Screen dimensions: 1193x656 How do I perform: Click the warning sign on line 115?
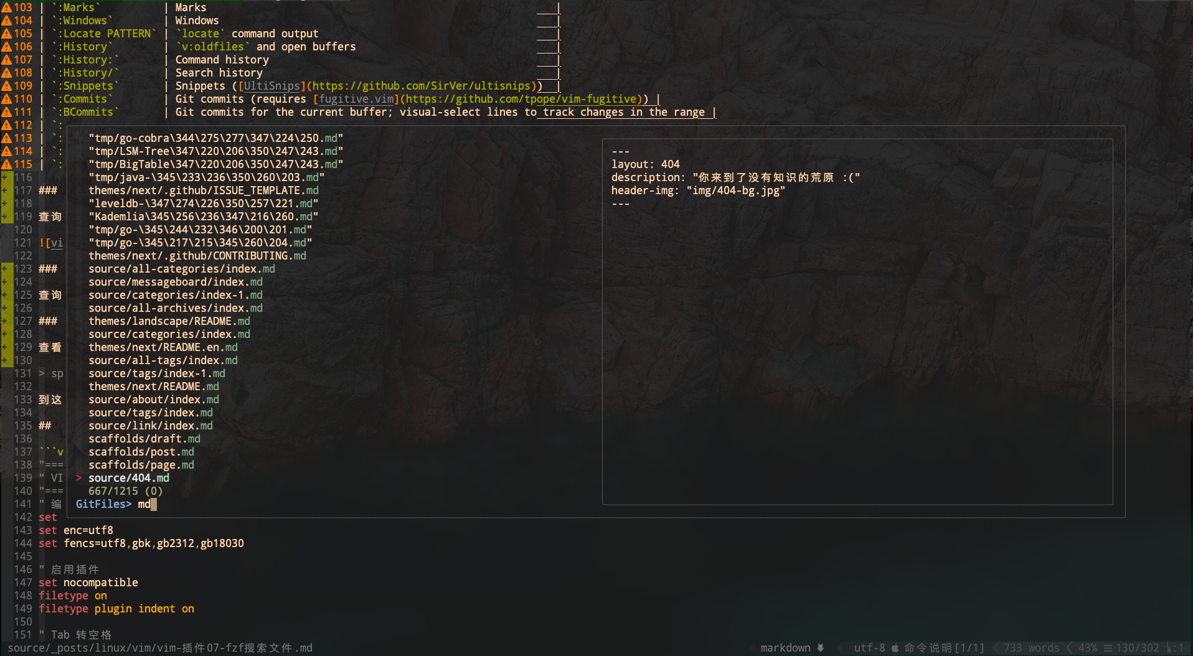point(7,164)
